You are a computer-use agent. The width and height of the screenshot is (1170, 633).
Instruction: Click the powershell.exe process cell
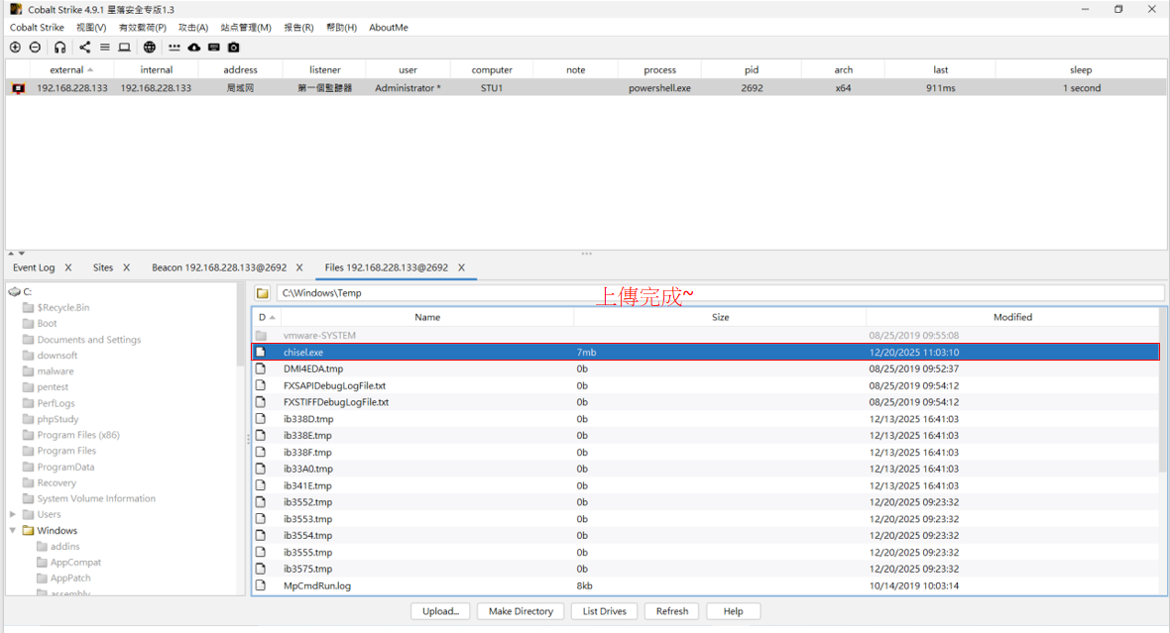pyautogui.click(x=659, y=88)
